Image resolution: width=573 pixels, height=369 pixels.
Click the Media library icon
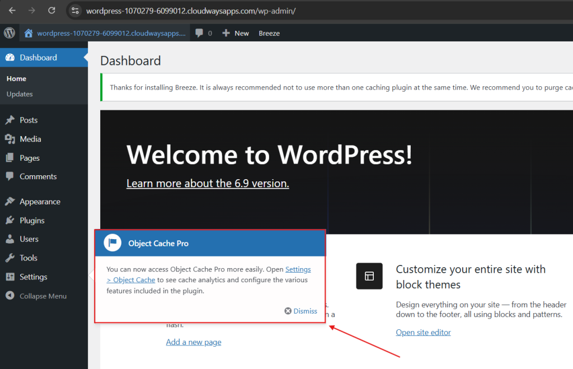[x=10, y=139]
